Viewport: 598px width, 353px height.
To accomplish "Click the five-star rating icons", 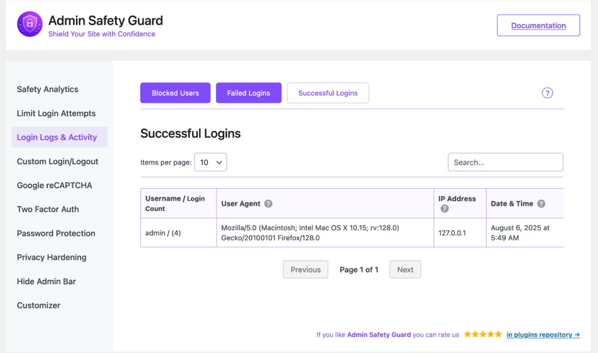I will click(x=482, y=334).
